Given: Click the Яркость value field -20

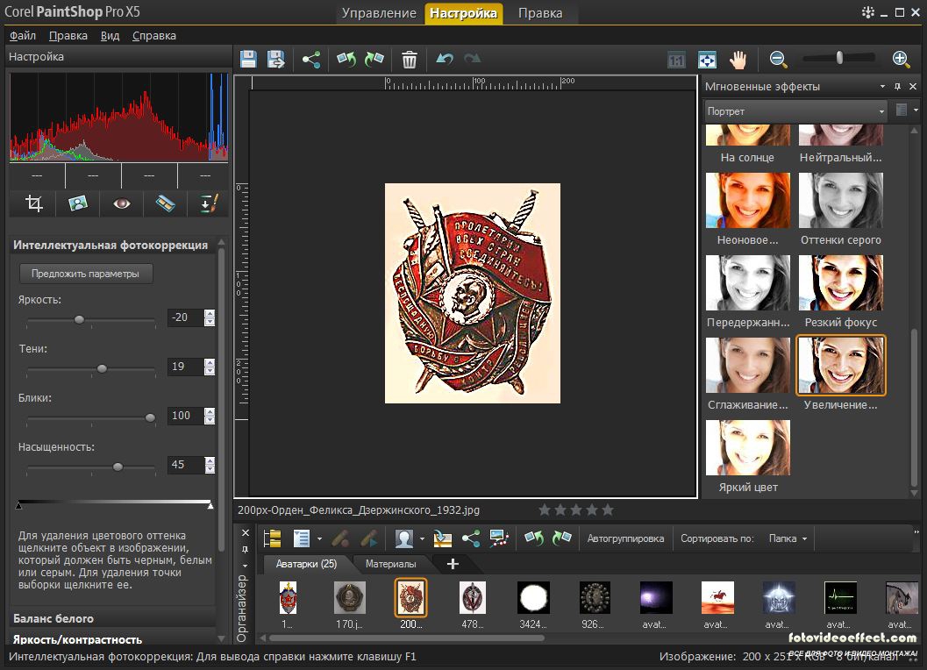Looking at the screenshot, I should pyautogui.click(x=186, y=317).
